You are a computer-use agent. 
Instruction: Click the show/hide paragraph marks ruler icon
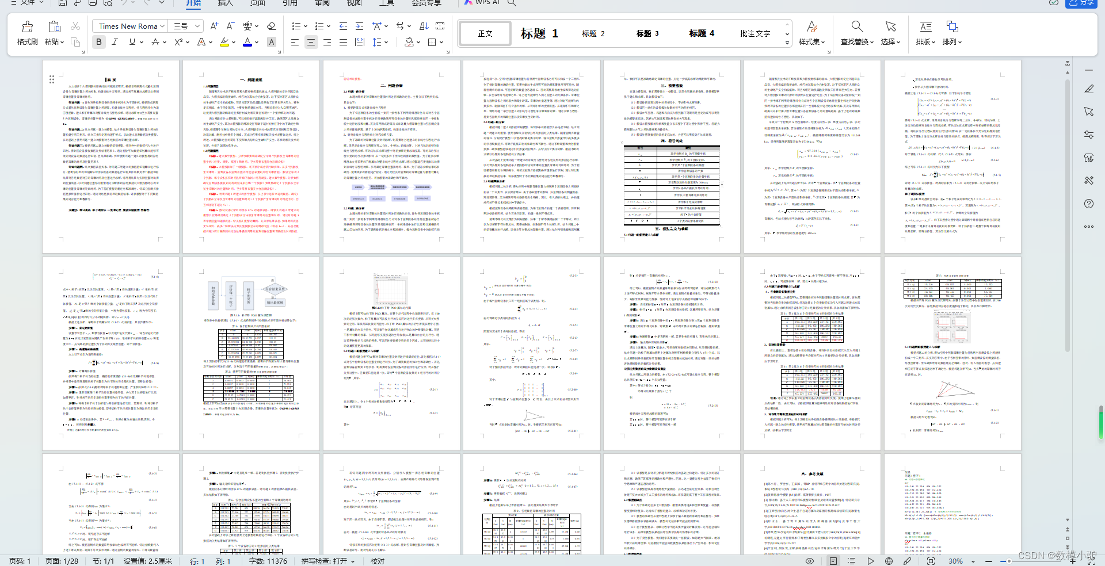click(x=440, y=26)
